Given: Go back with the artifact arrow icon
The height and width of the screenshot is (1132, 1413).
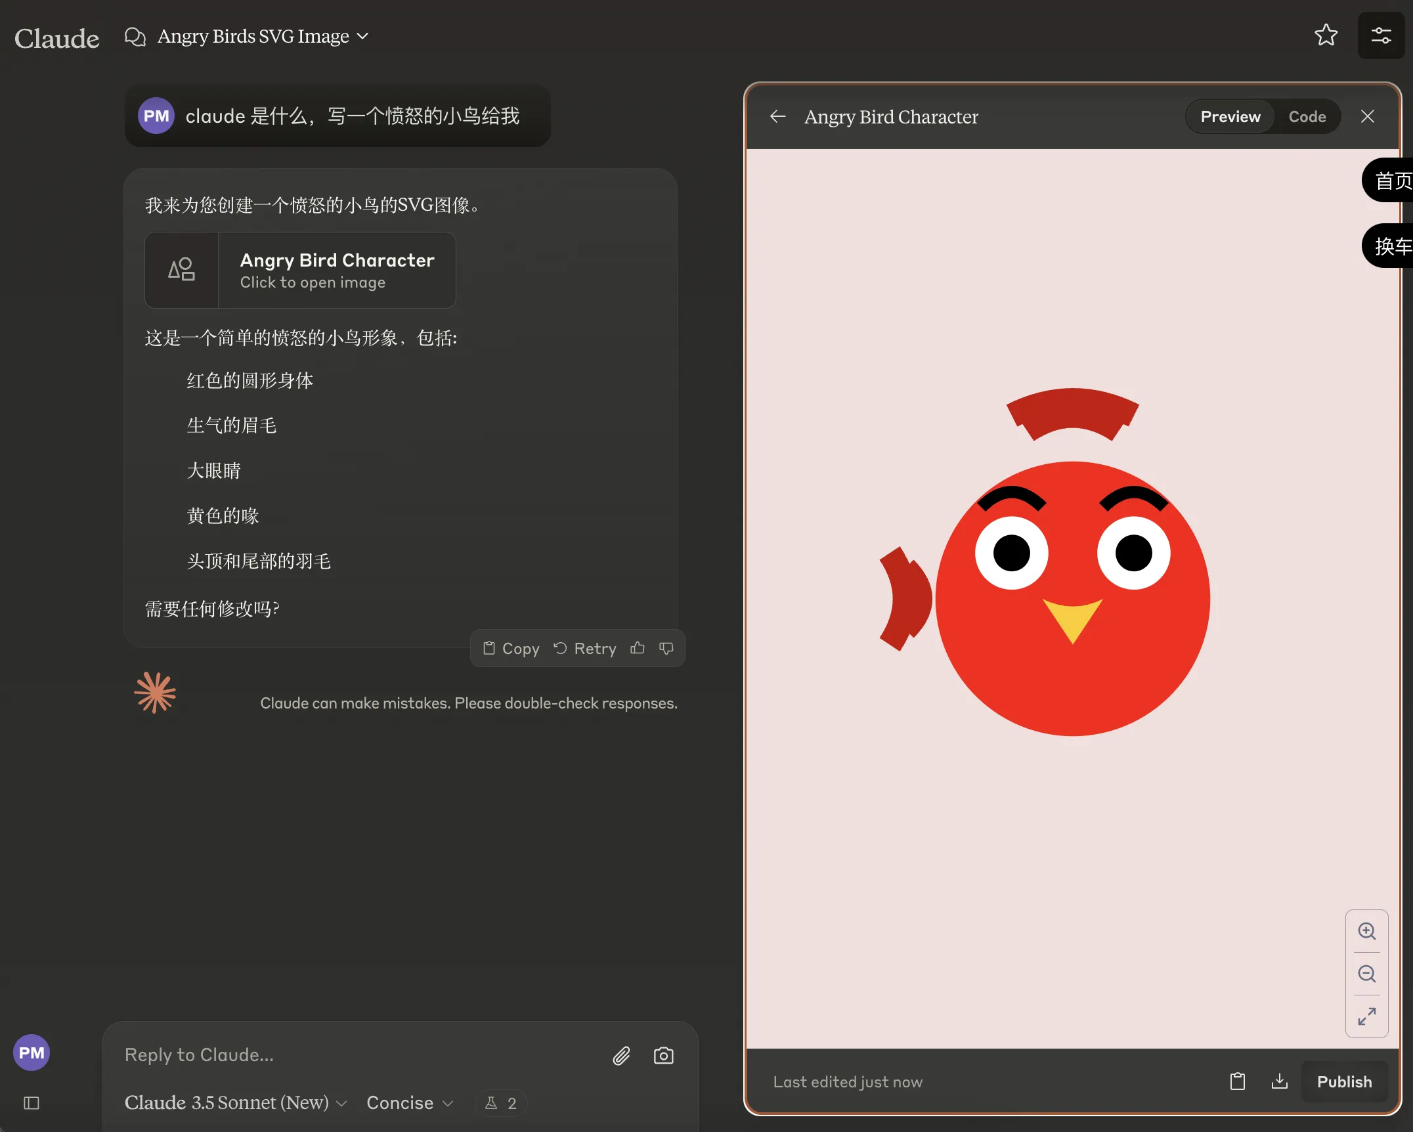Looking at the screenshot, I should (x=778, y=117).
